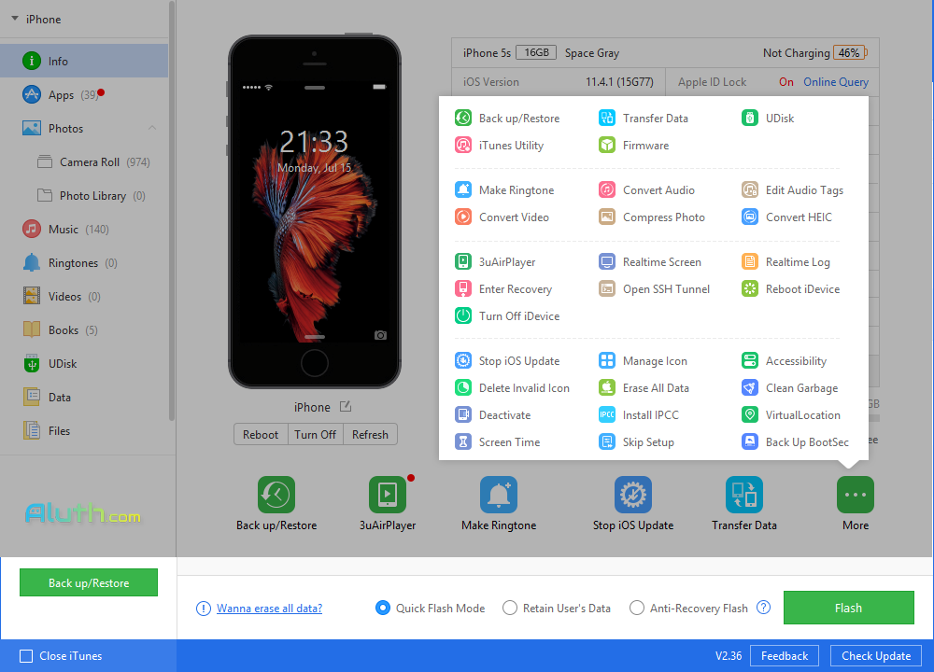This screenshot has width=934, height=672.
Task: Open the VirtualLocation tool
Action: point(799,414)
